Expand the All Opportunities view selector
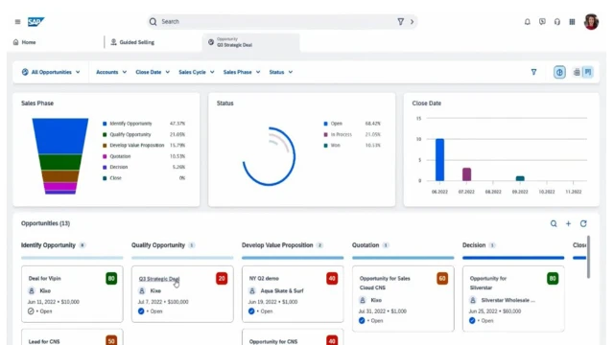This screenshot has height=345, width=614. tap(51, 72)
